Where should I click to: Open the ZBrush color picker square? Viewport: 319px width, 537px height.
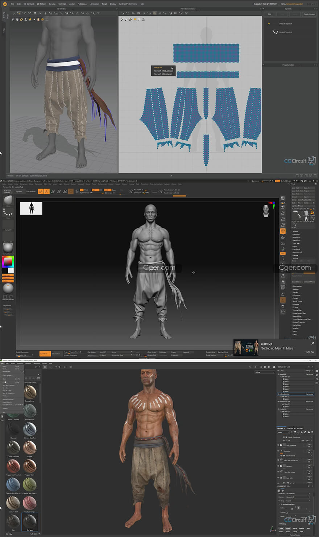pyautogui.click(x=8, y=261)
